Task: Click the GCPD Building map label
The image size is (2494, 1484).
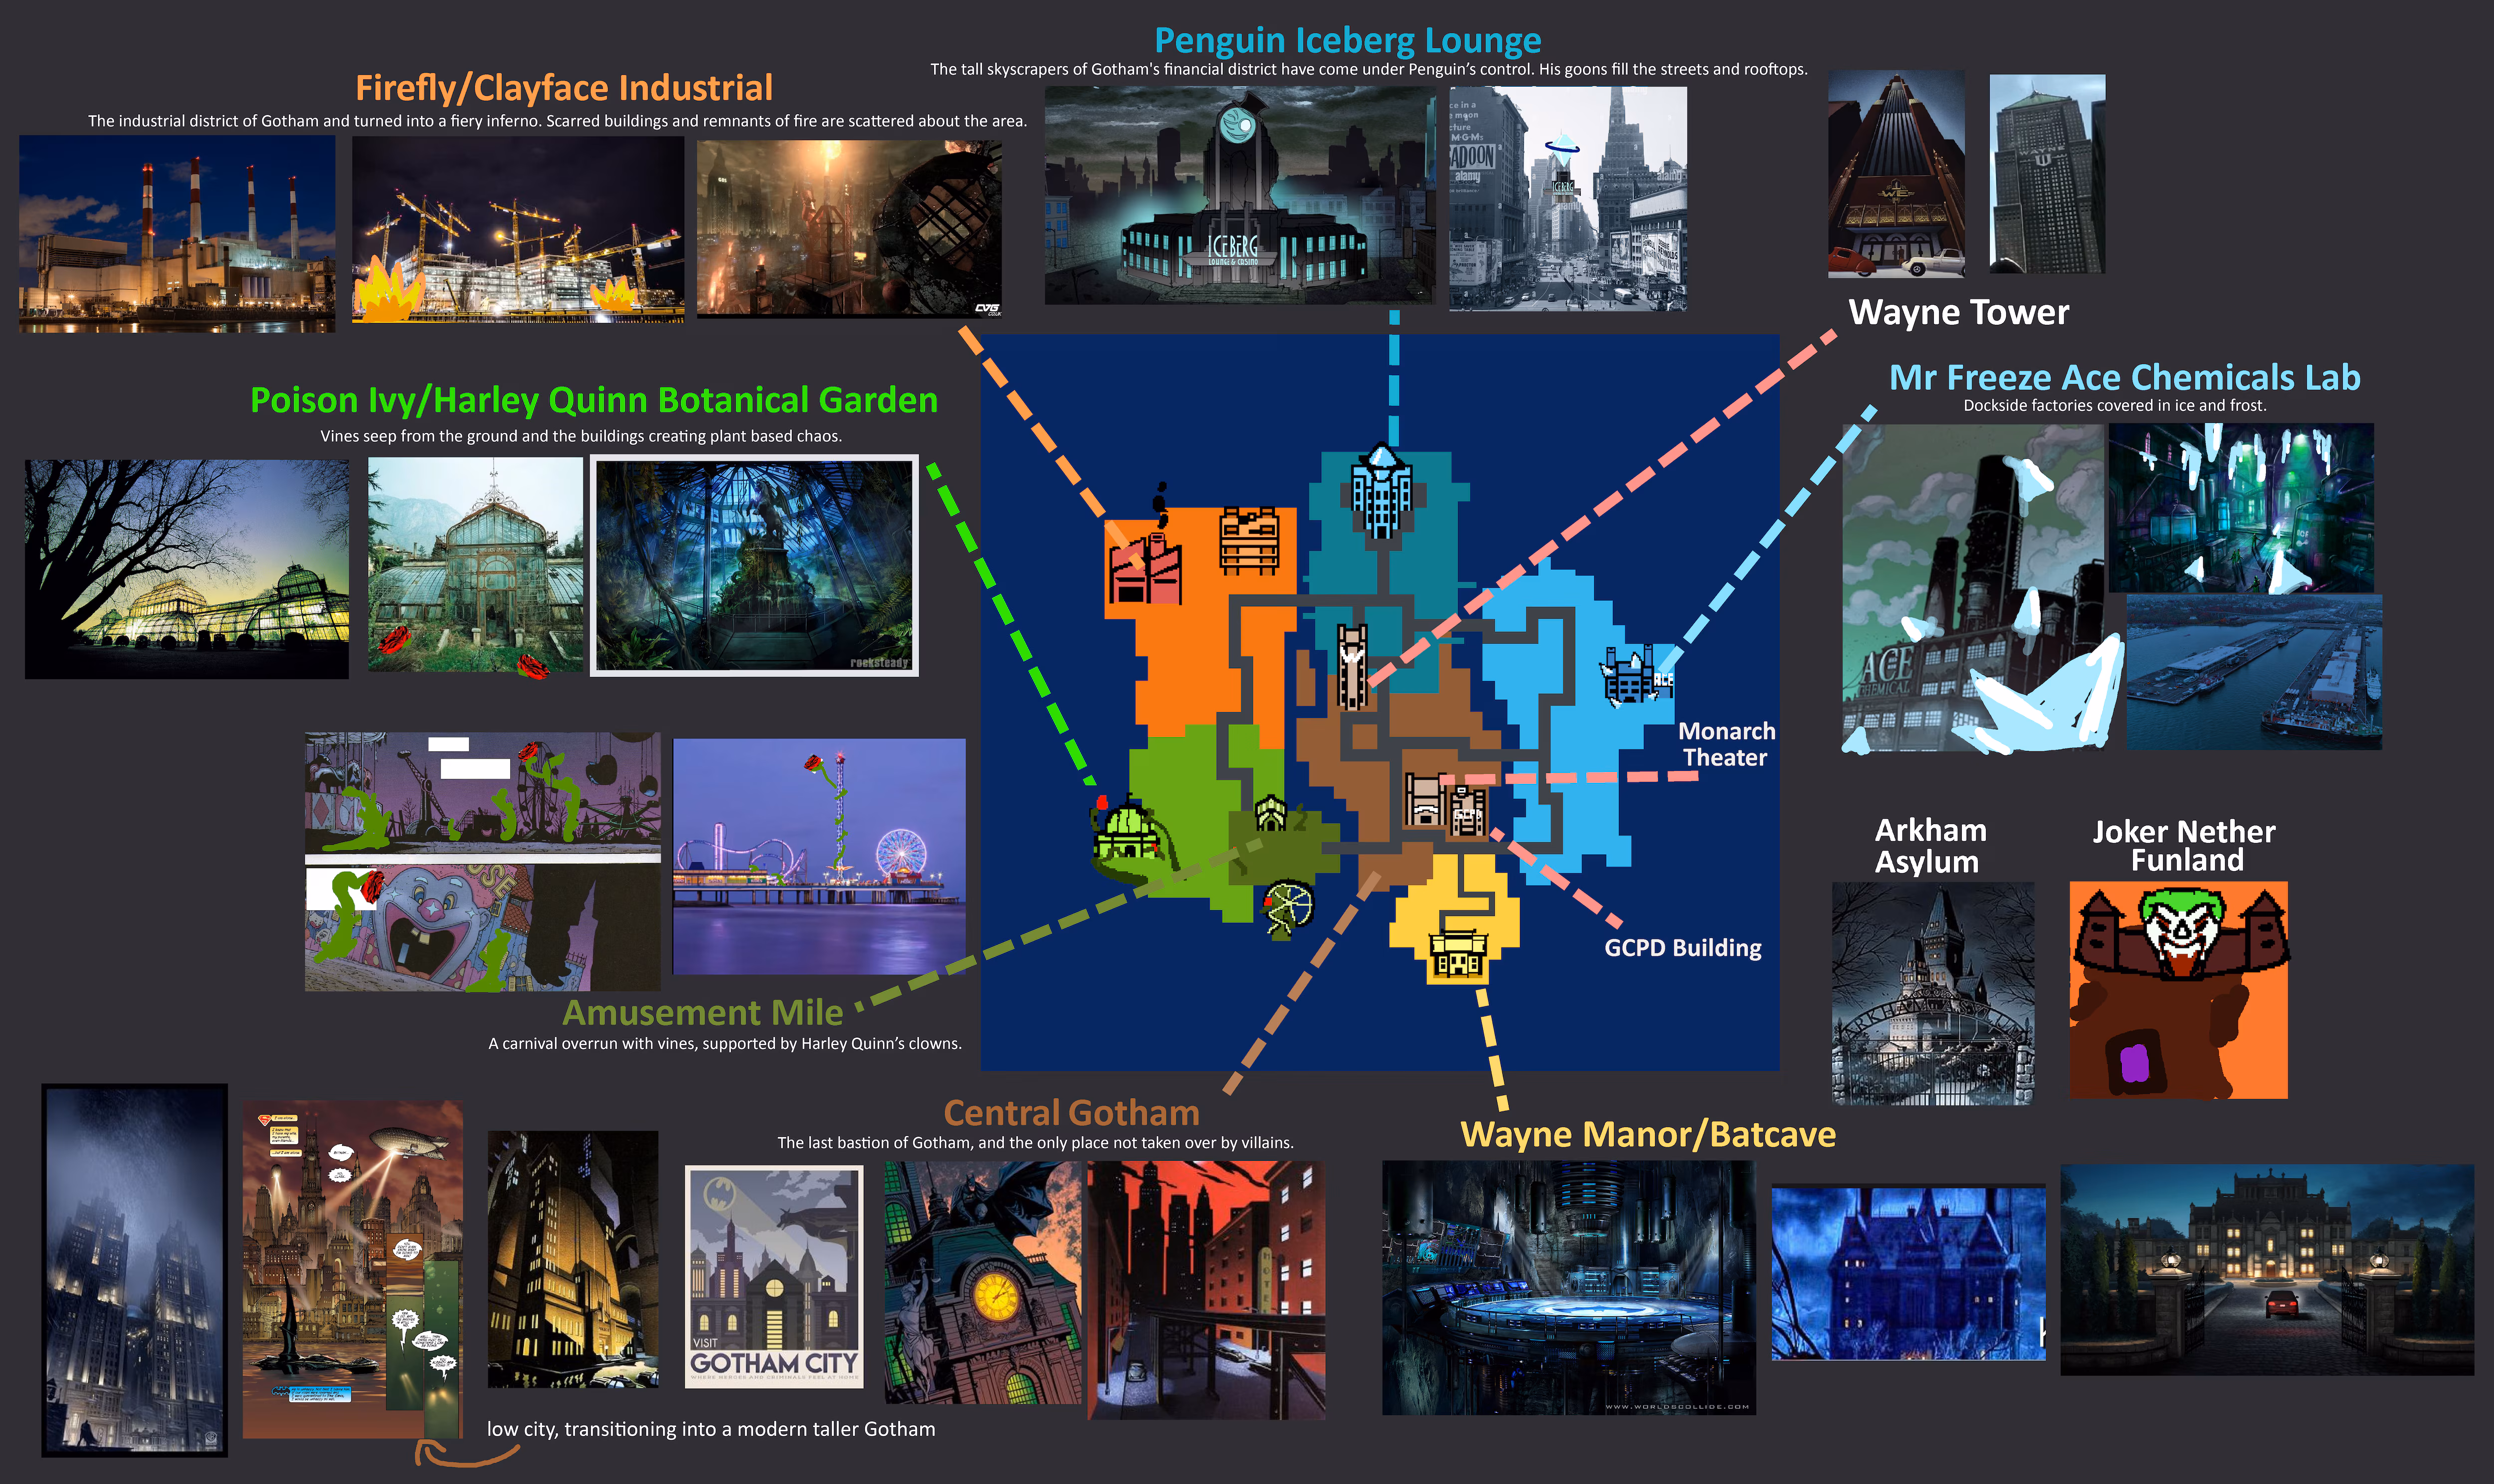Action: pyautogui.click(x=1683, y=948)
